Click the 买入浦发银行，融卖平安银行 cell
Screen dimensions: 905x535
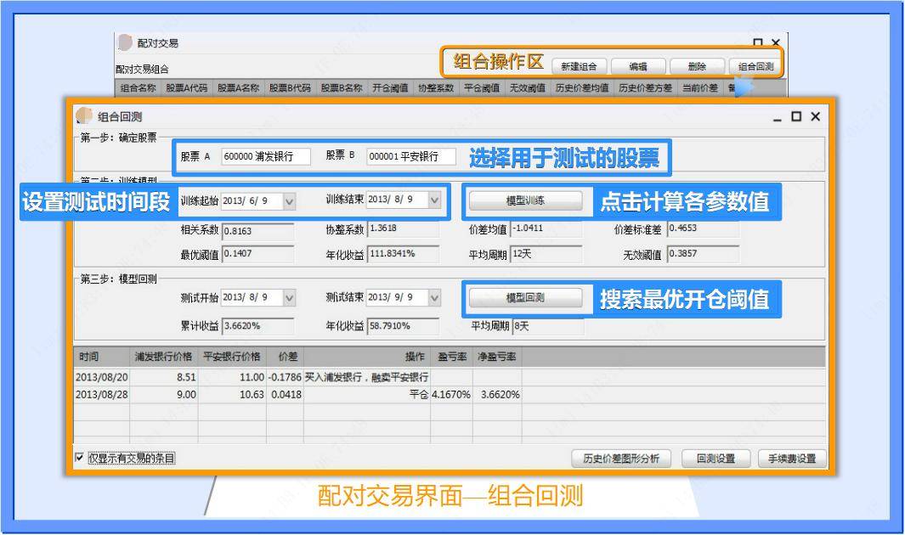(x=366, y=378)
